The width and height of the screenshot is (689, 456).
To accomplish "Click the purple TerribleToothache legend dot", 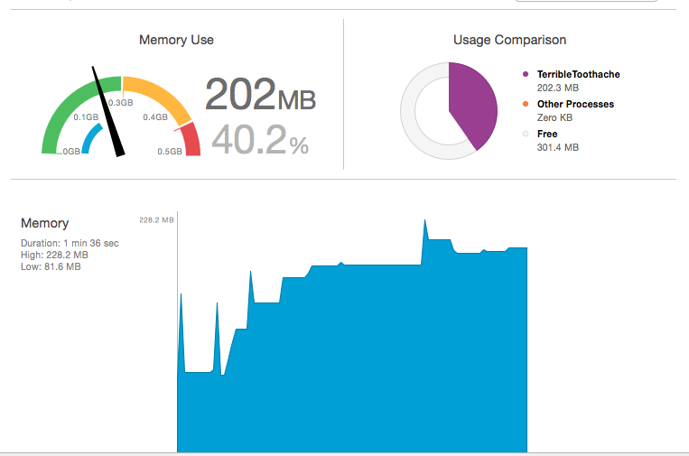I will (525, 74).
